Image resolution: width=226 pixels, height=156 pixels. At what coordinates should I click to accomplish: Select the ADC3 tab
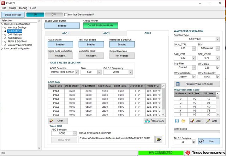click(x=148, y=33)
